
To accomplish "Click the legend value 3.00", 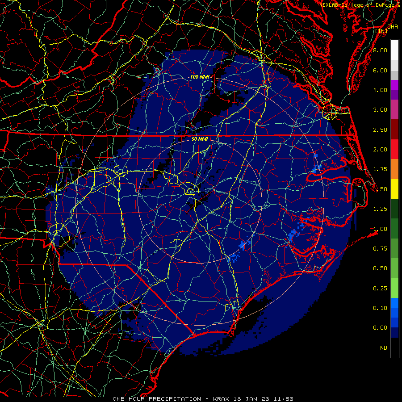I will pos(380,110).
